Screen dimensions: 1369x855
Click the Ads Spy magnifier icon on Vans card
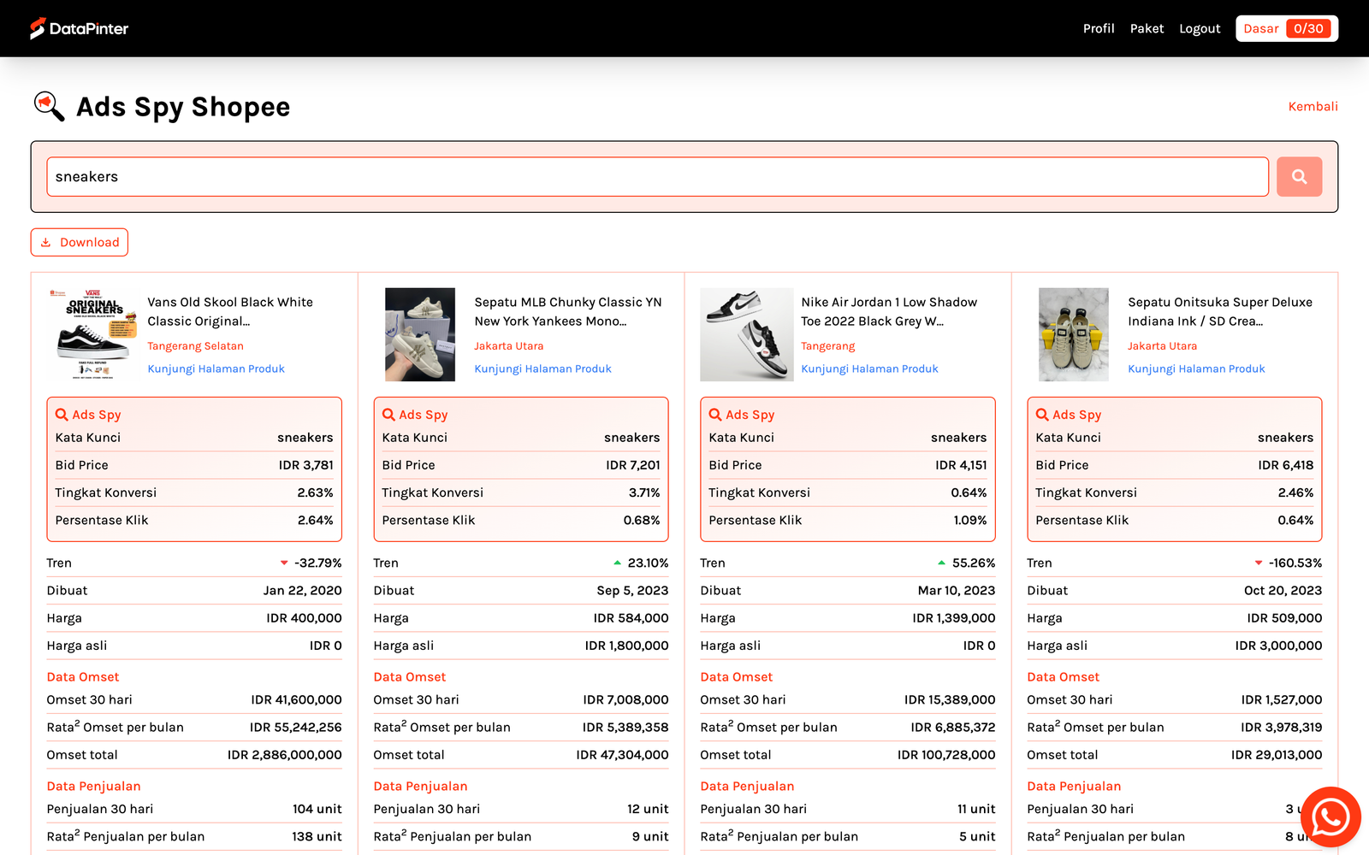[62, 414]
